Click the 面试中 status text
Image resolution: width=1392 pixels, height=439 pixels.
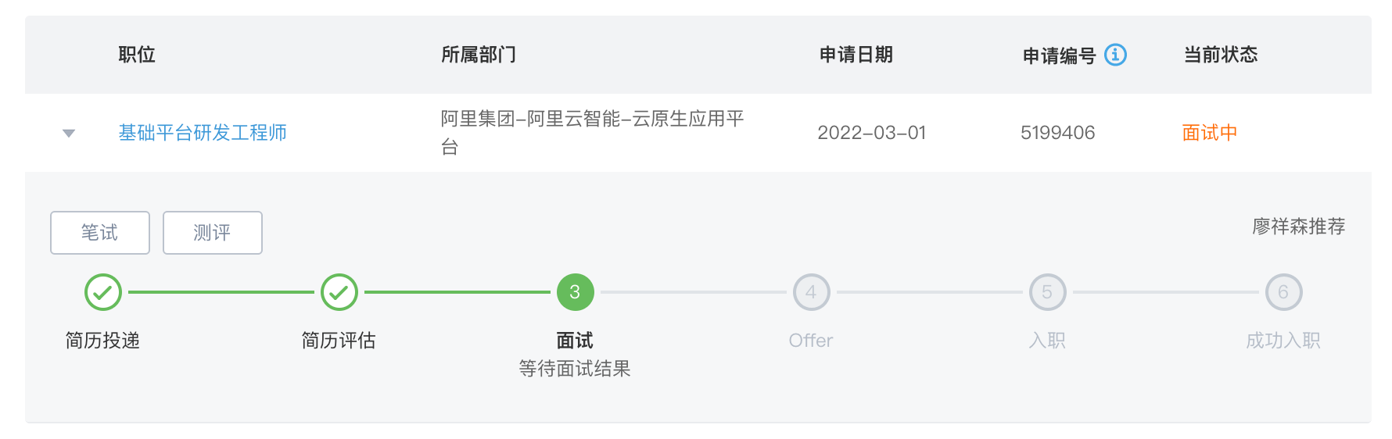pyautogui.click(x=1210, y=133)
